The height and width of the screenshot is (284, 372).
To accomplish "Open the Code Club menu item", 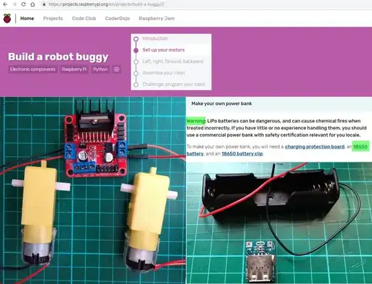I will point(84,19).
